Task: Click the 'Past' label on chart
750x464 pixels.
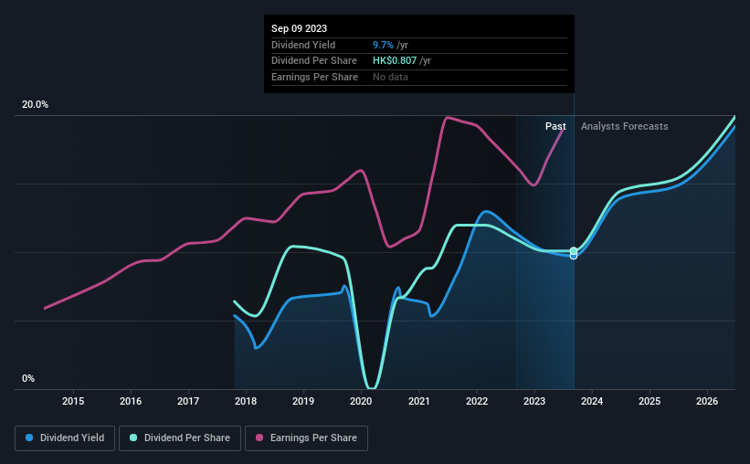Action: click(x=555, y=126)
